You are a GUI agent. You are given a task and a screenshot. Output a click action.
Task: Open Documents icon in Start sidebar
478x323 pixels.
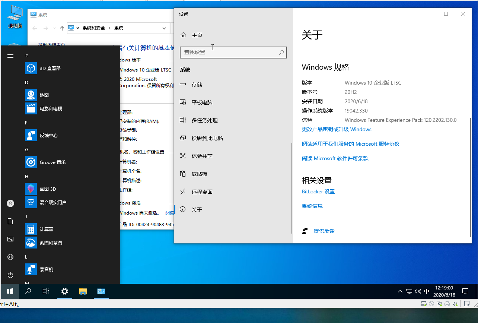(x=10, y=221)
